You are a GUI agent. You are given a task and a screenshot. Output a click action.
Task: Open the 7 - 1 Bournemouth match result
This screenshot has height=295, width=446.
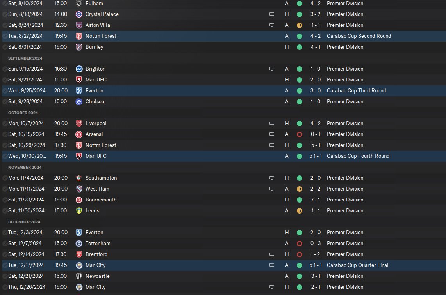(x=316, y=200)
